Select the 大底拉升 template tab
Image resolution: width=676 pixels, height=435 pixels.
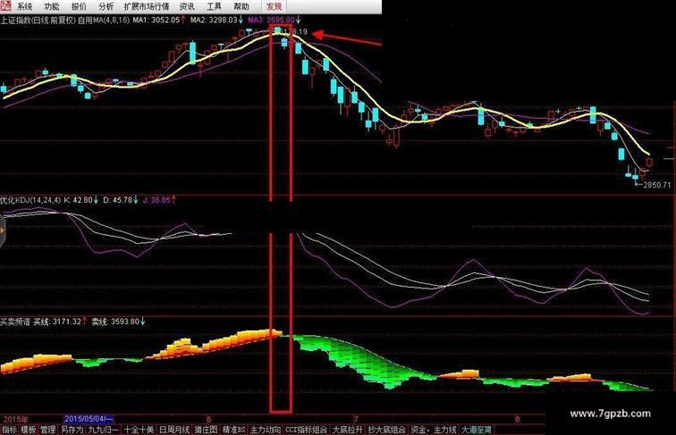click(x=348, y=430)
